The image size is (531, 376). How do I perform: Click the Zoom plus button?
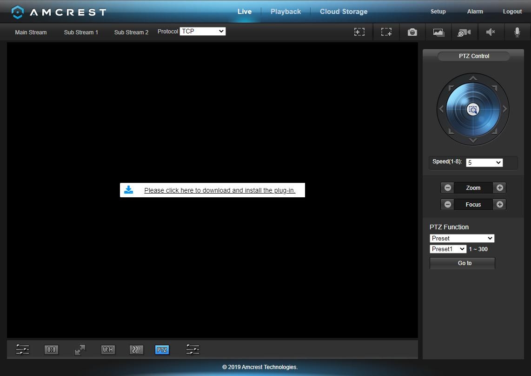pyautogui.click(x=499, y=188)
